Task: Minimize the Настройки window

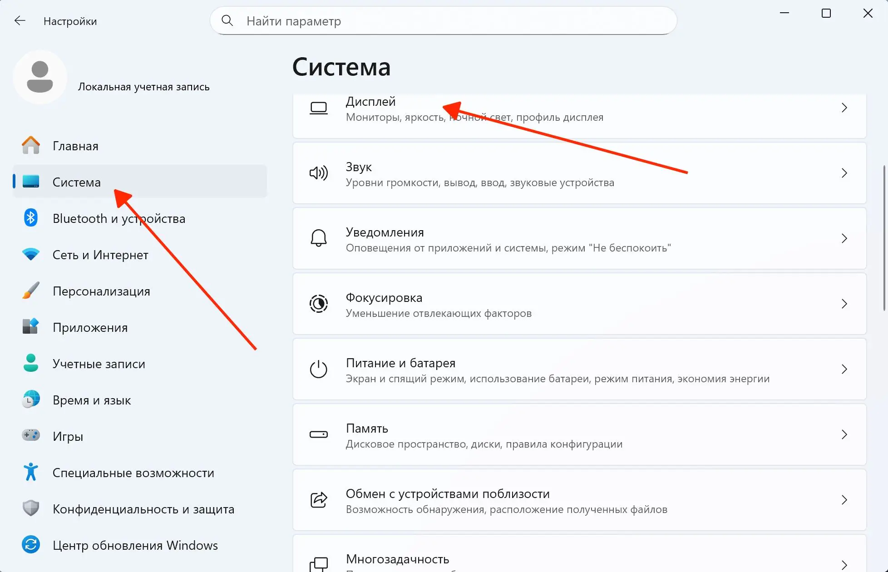Action: coord(784,13)
